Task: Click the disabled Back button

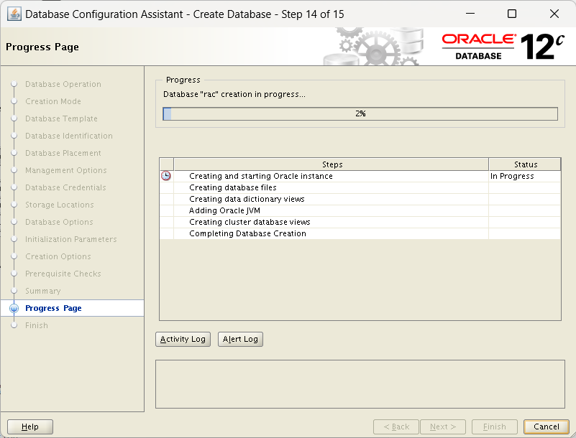Action: (396, 427)
